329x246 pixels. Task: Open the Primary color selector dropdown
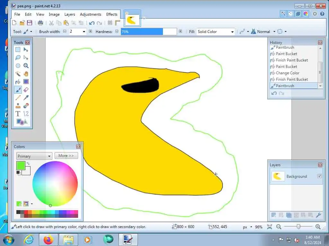click(x=34, y=156)
